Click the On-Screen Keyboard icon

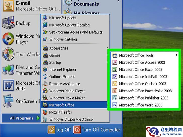8,101
